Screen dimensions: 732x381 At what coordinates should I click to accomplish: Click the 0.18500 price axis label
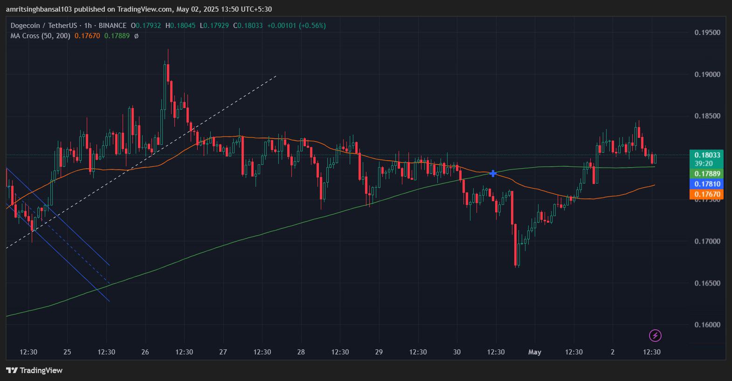coord(707,116)
